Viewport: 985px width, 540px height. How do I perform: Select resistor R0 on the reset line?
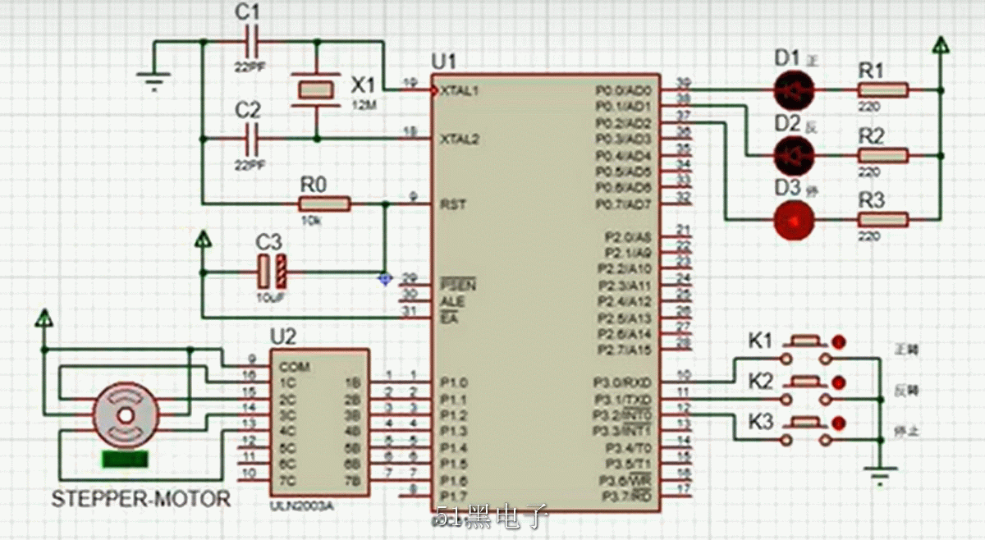tap(325, 203)
